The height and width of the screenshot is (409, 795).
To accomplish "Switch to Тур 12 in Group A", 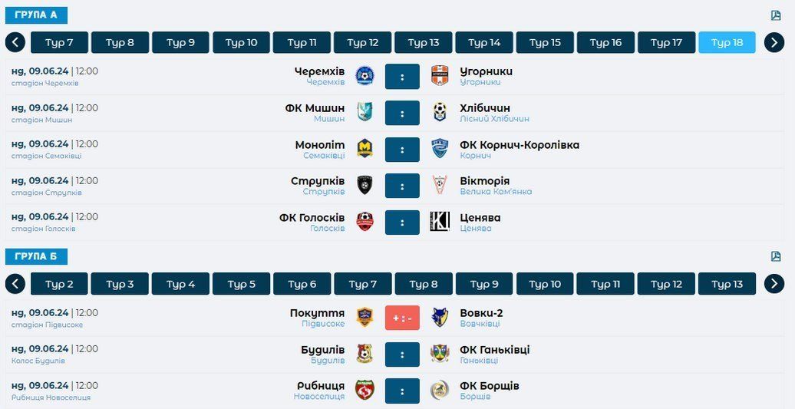I will click(x=362, y=42).
